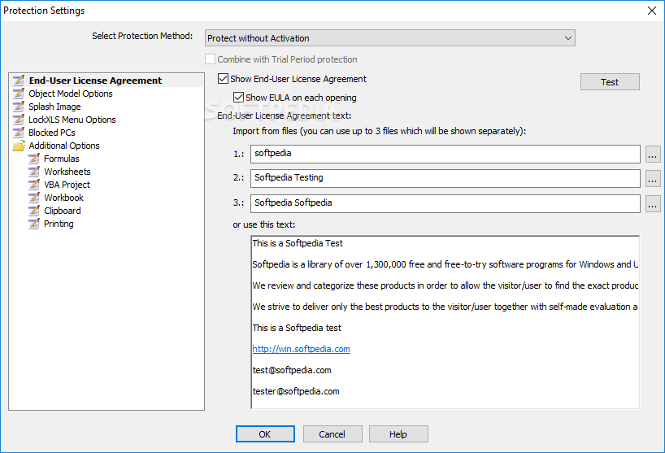Open LockXLS Menu Options page
Image resolution: width=665 pixels, height=453 pixels.
coord(72,120)
